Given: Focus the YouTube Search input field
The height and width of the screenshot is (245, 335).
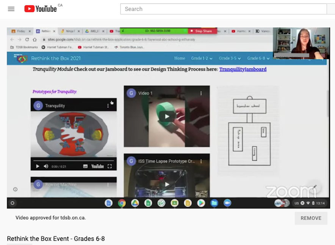Looking at the screenshot, I should point(223,9).
